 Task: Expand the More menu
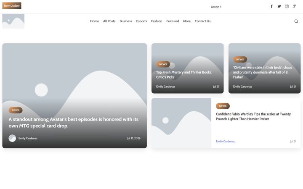click(187, 21)
